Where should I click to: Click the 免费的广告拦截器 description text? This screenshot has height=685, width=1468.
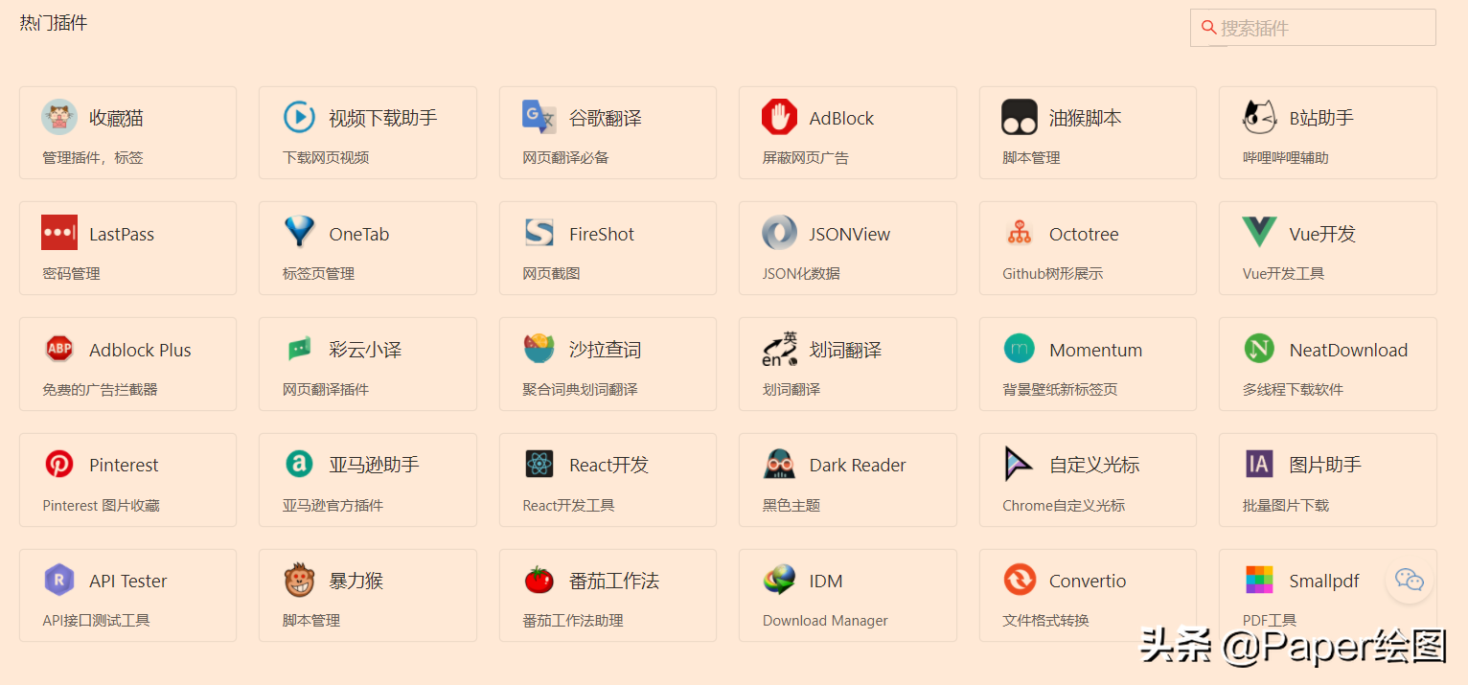100,390
